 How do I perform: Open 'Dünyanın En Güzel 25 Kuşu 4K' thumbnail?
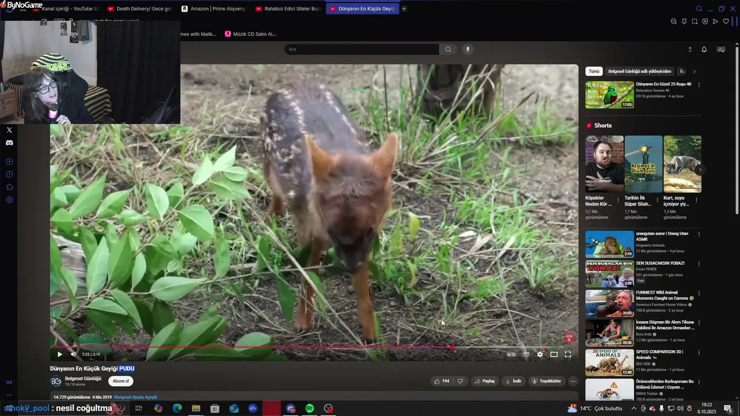609,95
